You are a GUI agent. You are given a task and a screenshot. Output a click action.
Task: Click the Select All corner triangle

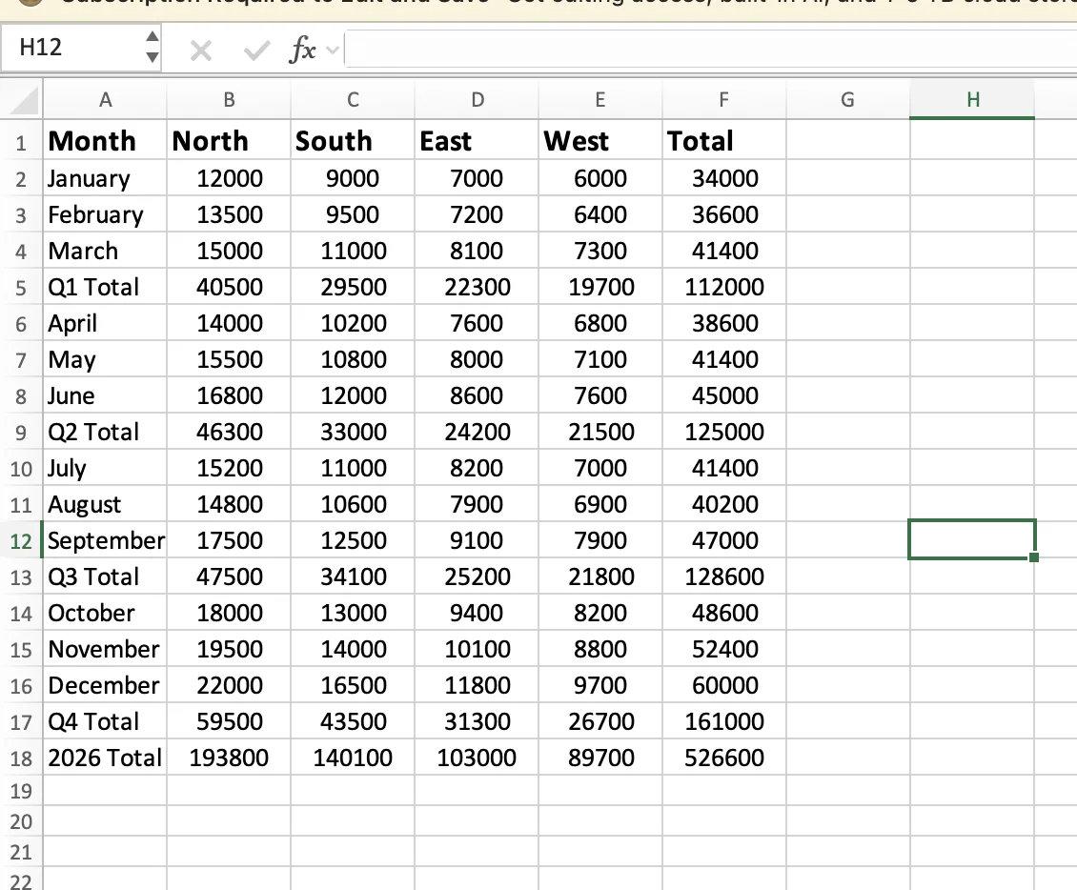click(x=24, y=101)
